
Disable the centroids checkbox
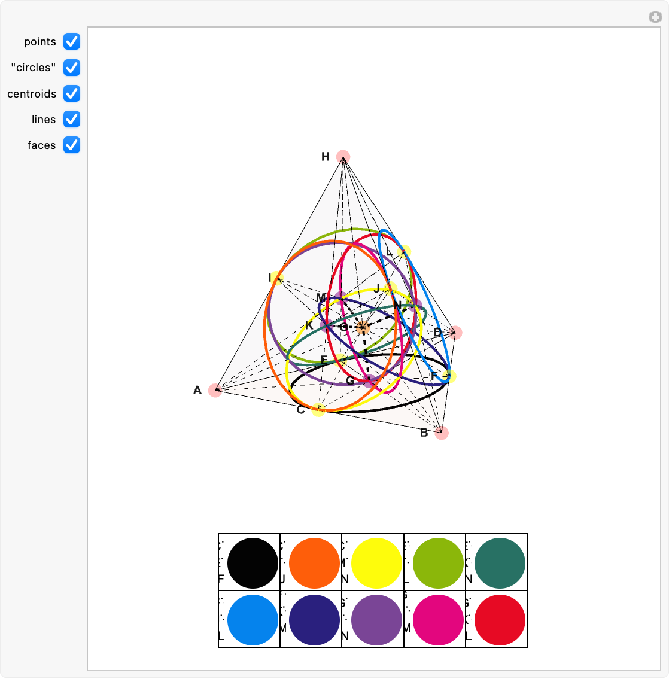pos(72,93)
